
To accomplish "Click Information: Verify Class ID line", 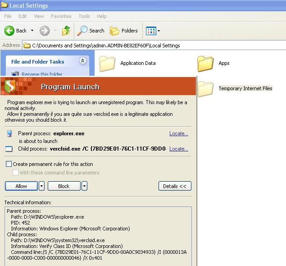I will point(67,246).
